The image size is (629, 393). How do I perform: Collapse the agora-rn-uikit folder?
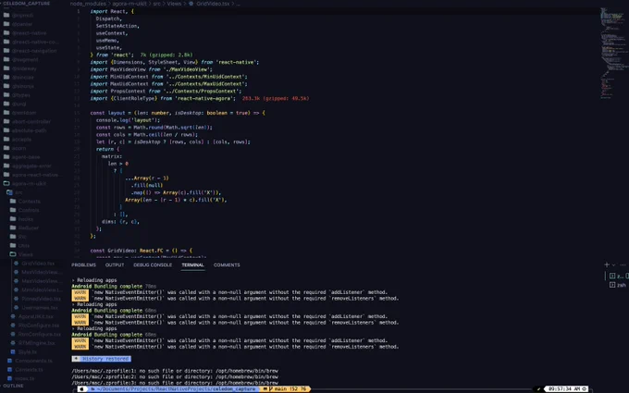tap(29, 183)
